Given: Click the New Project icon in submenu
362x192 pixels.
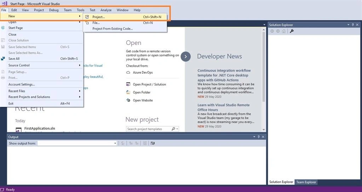Looking at the screenshot, I should pos(87,17).
